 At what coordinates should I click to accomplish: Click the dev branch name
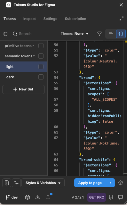pos(15,197)
